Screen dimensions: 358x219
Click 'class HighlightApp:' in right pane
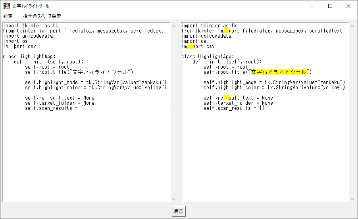coord(208,57)
